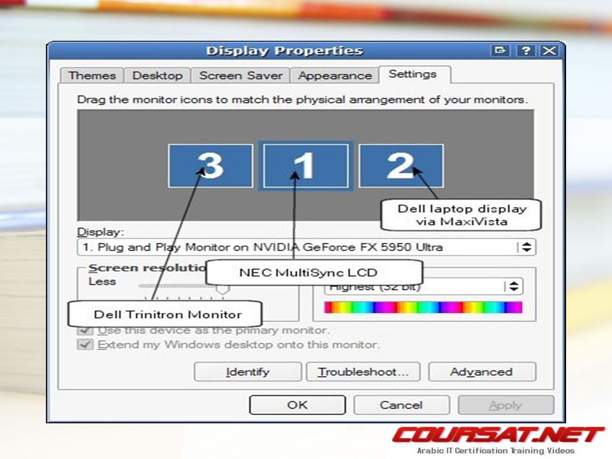Select monitor icon number 2
612x459 pixels.
click(x=401, y=166)
